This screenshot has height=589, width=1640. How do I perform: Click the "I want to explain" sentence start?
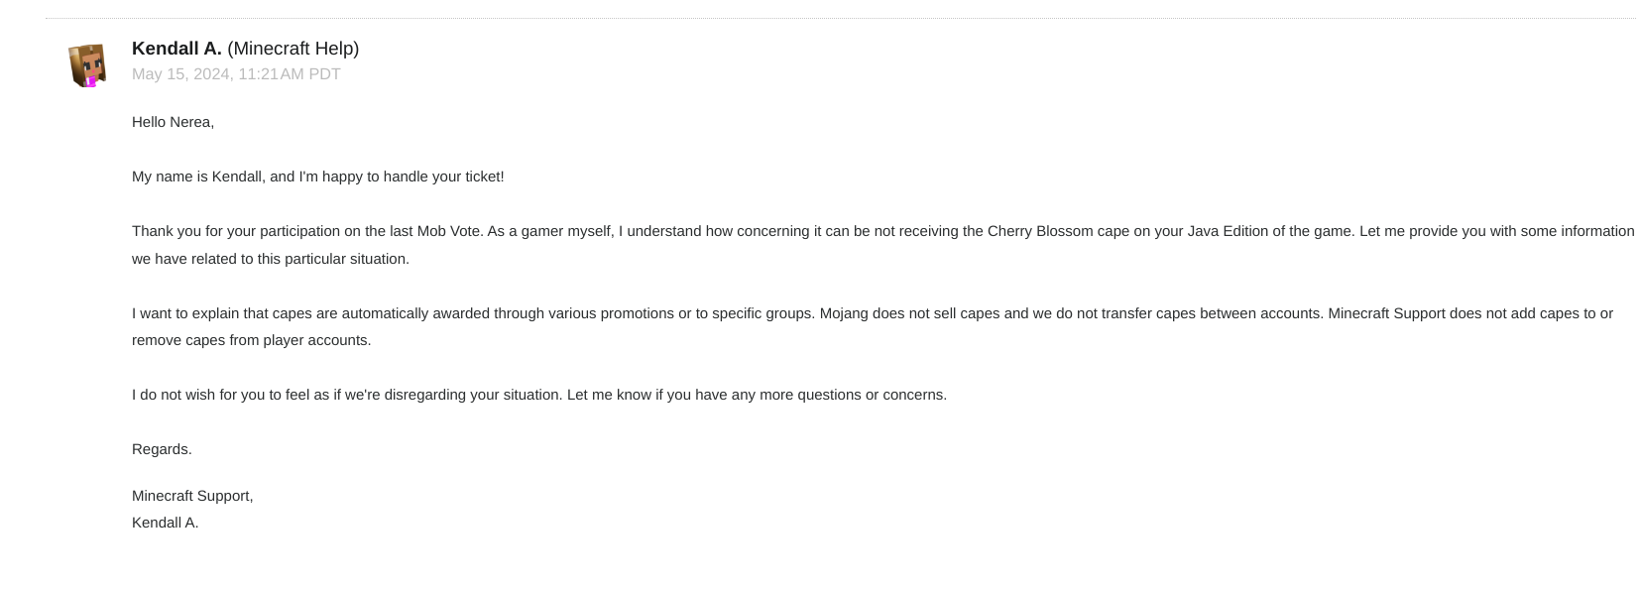pos(188,313)
